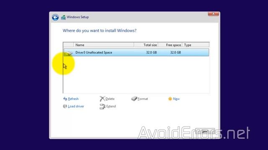Click the Delete link

pyautogui.click(x=110, y=99)
